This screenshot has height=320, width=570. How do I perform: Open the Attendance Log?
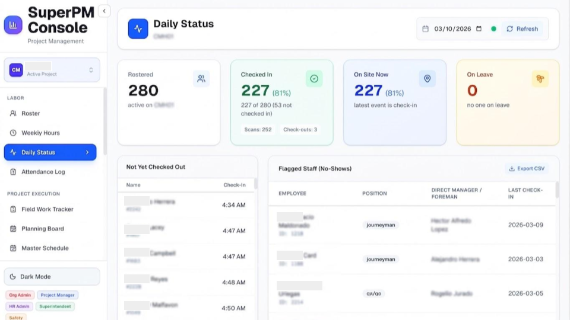pos(50,172)
